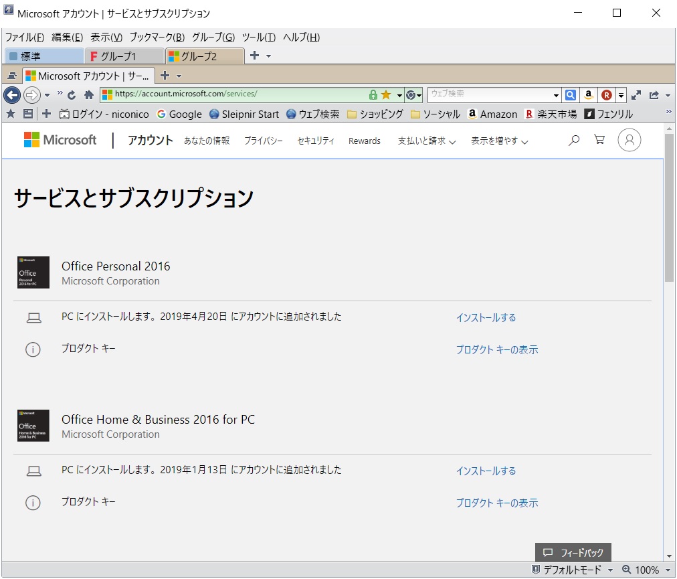The height and width of the screenshot is (579, 677).
Task: Open the ブックマーク(B) menu
Action: (x=157, y=37)
